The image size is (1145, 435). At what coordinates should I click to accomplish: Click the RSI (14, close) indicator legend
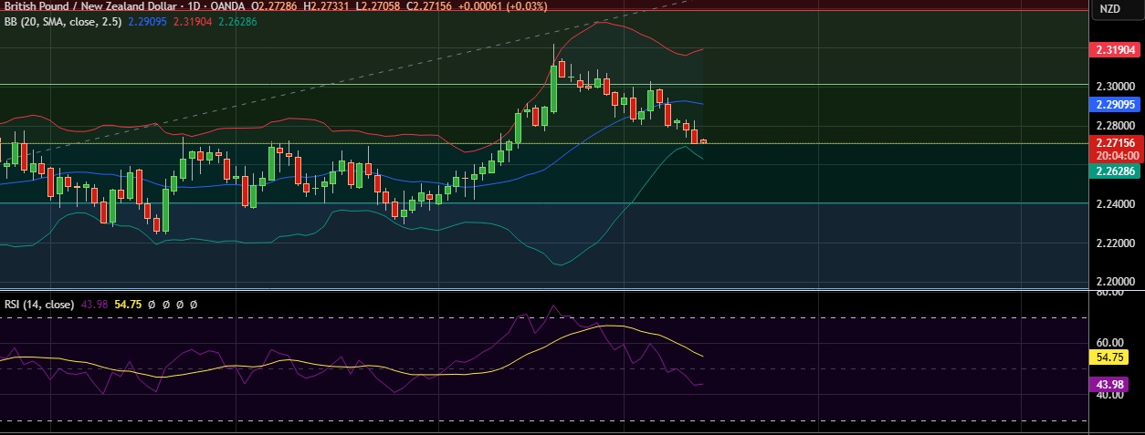point(37,304)
